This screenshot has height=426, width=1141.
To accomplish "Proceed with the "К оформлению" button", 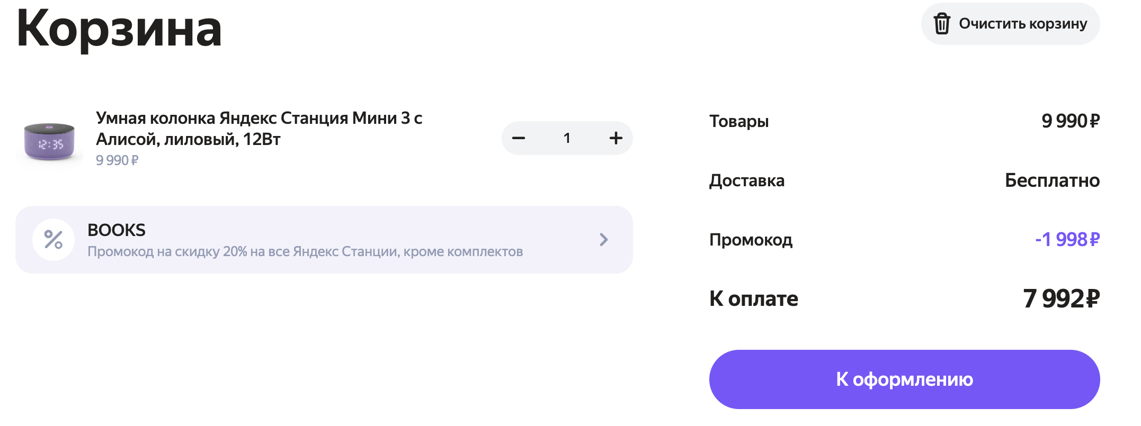I will point(904,379).
